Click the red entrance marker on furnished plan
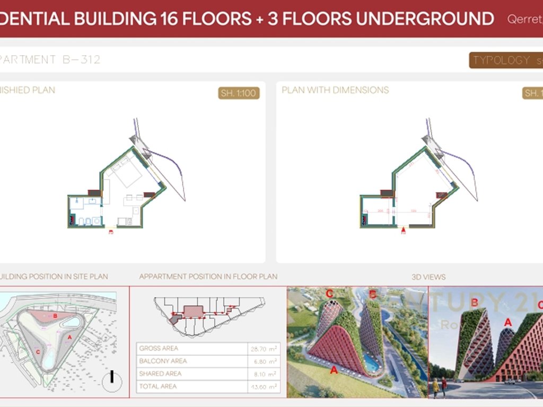The height and width of the screenshot is (407, 543). [110, 231]
